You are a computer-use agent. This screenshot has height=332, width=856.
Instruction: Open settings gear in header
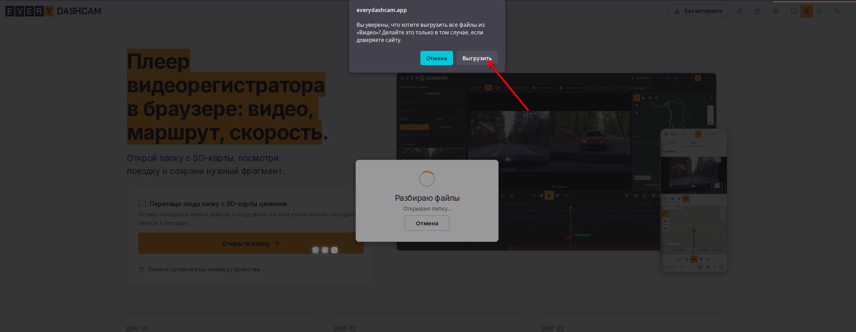(x=776, y=11)
